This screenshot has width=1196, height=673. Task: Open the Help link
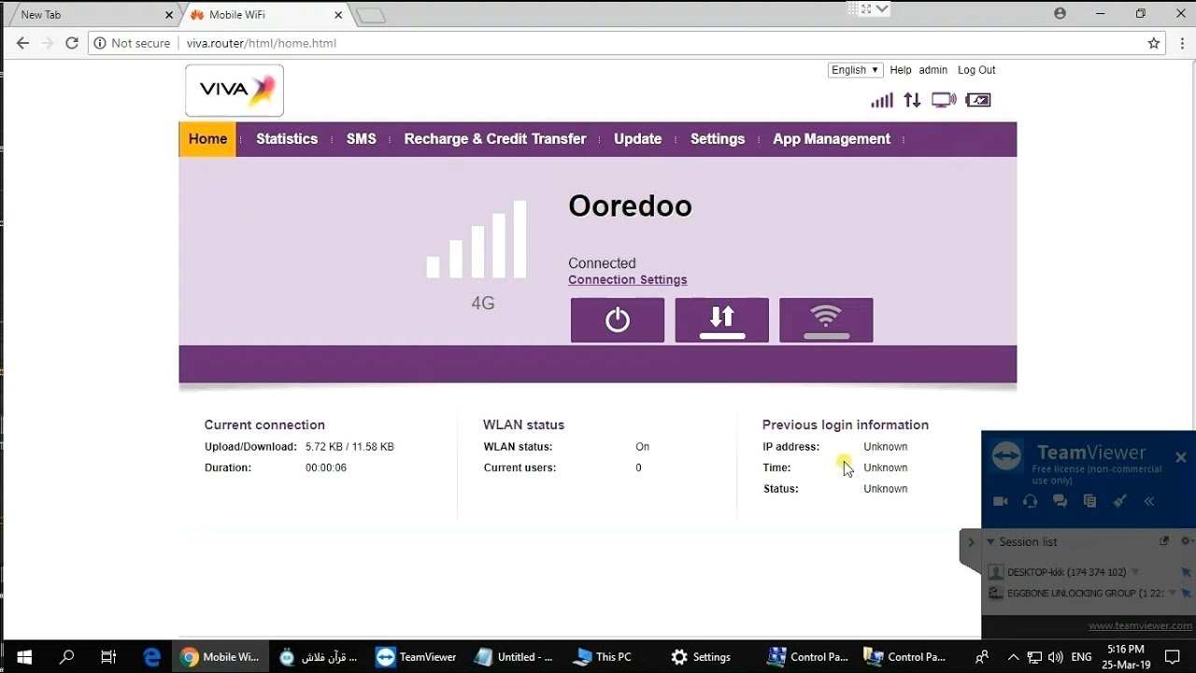point(901,70)
